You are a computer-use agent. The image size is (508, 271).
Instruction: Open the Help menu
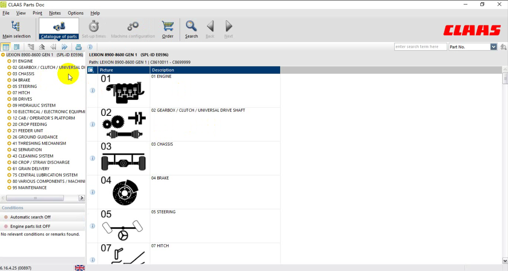95,13
